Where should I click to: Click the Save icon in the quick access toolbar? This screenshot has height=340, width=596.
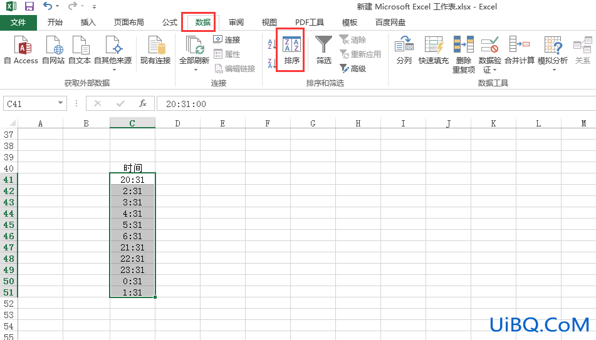click(x=29, y=6)
